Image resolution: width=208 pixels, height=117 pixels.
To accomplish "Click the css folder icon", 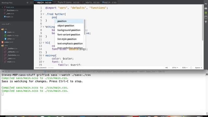I will pos(2,29).
